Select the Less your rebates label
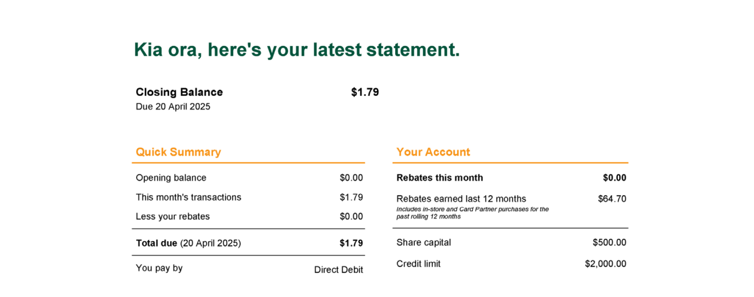The width and height of the screenshot is (754, 297). coord(173,217)
